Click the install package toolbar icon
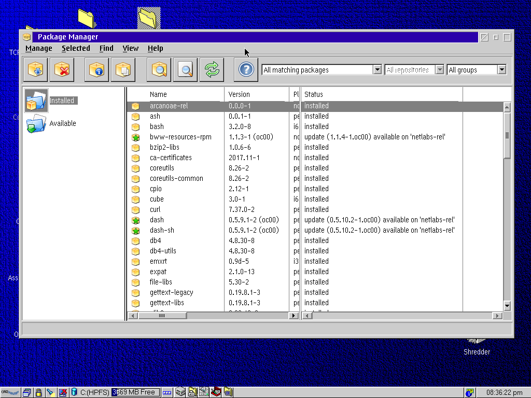 (x=36, y=70)
